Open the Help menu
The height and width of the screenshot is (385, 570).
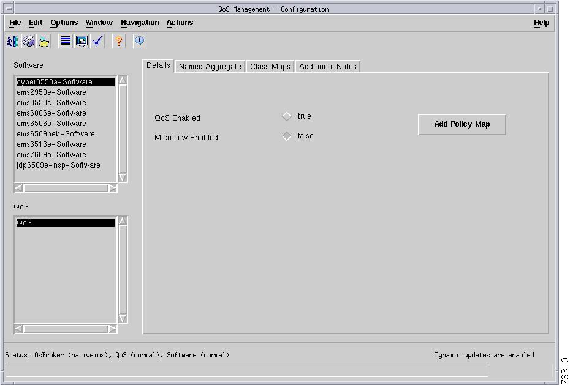pos(541,23)
